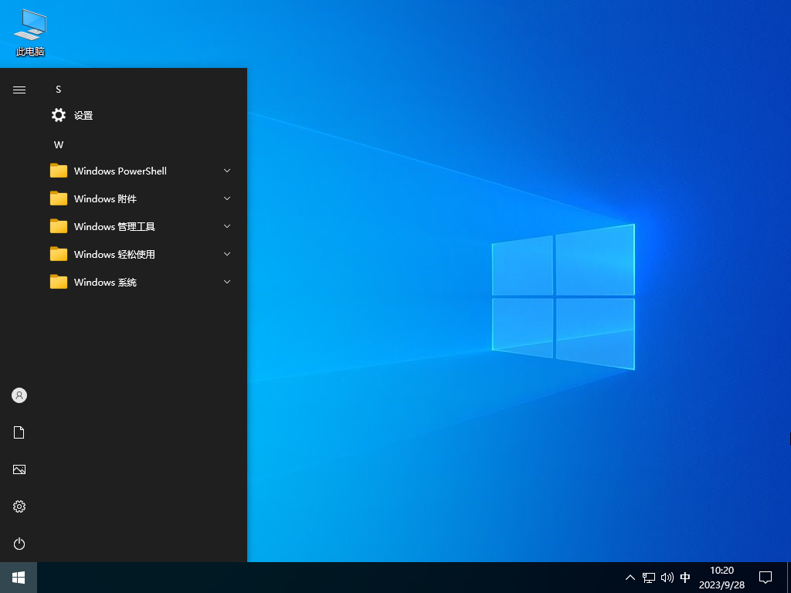Screen dimensions: 791x593
Task: Click the Start button on taskbar
Action: pos(17,577)
